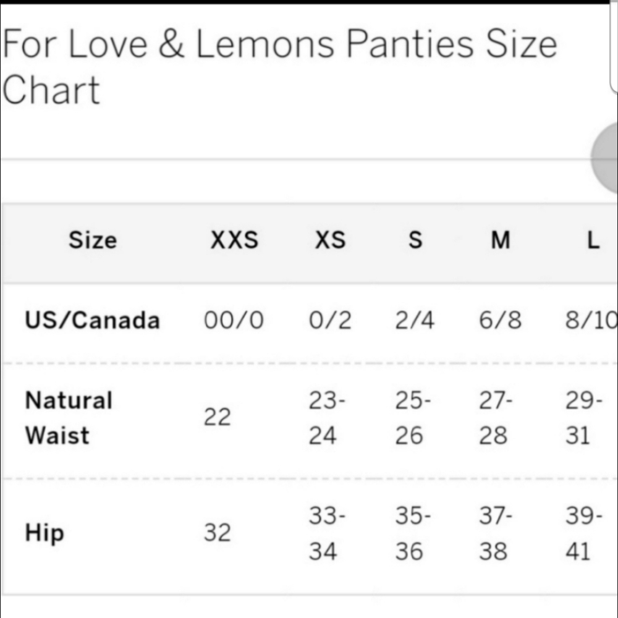Image resolution: width=618 pixels, height=618 pixels.
Task: Click the 2/4 US/Canada size cell
Action: (x=415, y=320)
